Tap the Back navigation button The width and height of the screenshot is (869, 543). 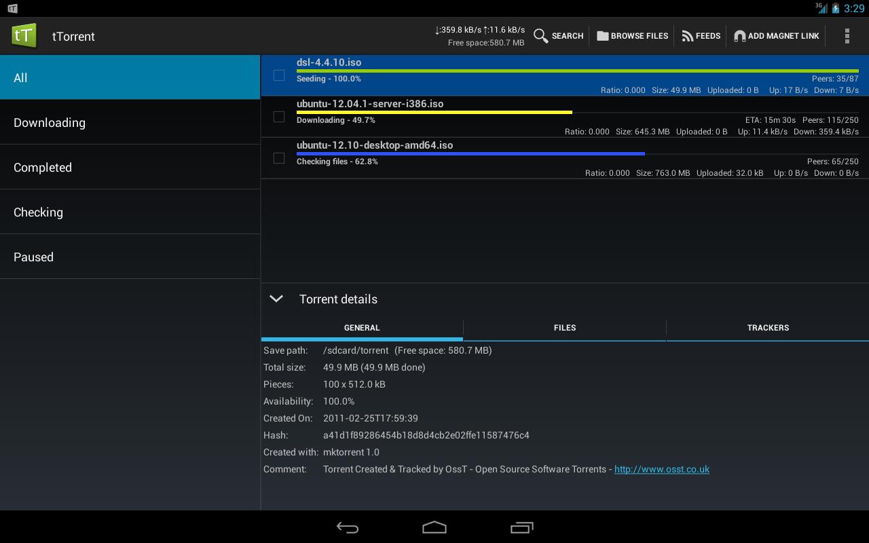(348, 527)
